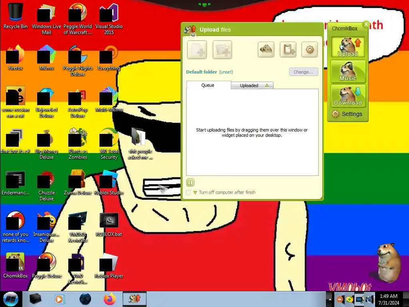
Task: Select the Plants vs Zombies desktop icon
Action: tap(78, 144)
